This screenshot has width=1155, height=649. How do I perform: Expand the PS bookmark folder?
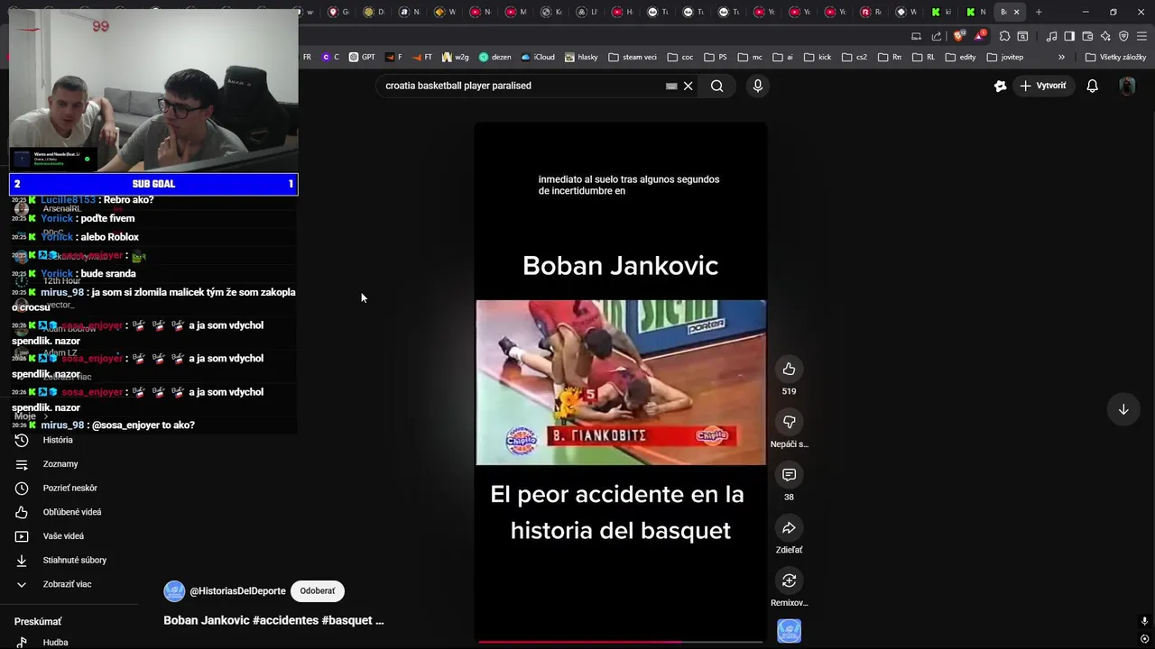(x=716, y=57)
